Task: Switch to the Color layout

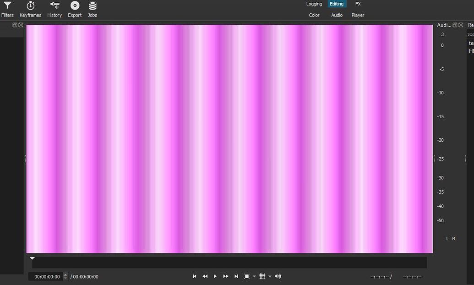Action: pyautogui.click(x=314, y=15)
